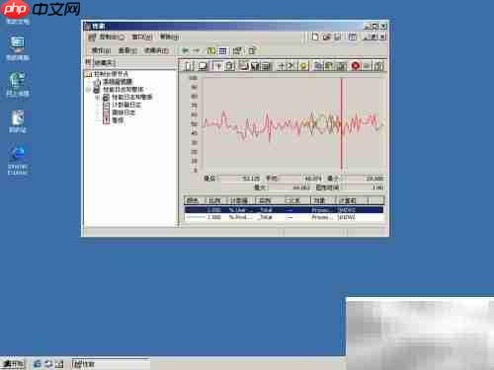494x370 pixels.
Task: Click the MMC Back arrow icon
Action: click(x=185, y=50)
